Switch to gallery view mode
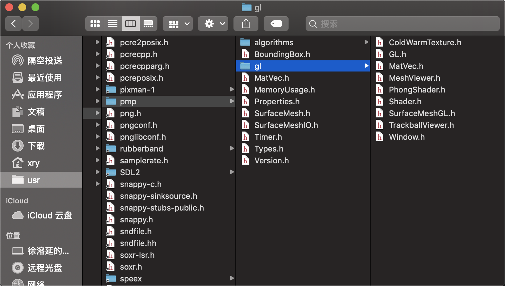The image size is (505, 286). coord(149,24)
